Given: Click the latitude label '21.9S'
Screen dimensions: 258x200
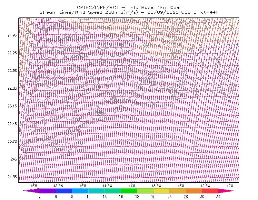Looking at the screenshot, I should (x=12, y=35).
